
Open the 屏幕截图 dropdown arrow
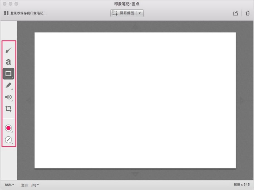pos(140,13)
